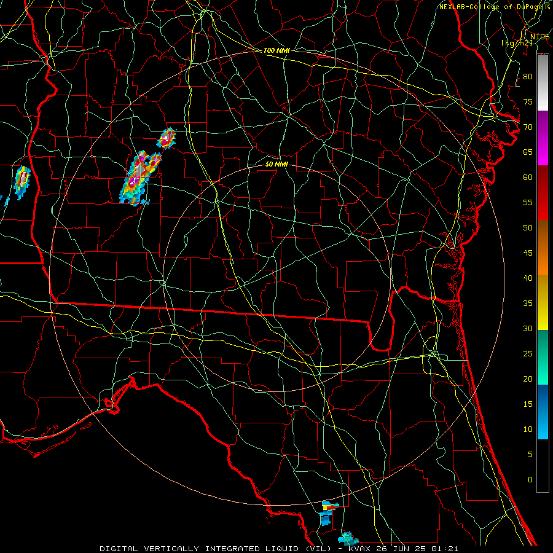553x553 pixels.
Task: Click the 45 value on the VIL scale
Action: pos(528,253)
